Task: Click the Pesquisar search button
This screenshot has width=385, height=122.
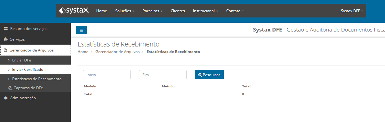Action: click(x=209, y=75)
